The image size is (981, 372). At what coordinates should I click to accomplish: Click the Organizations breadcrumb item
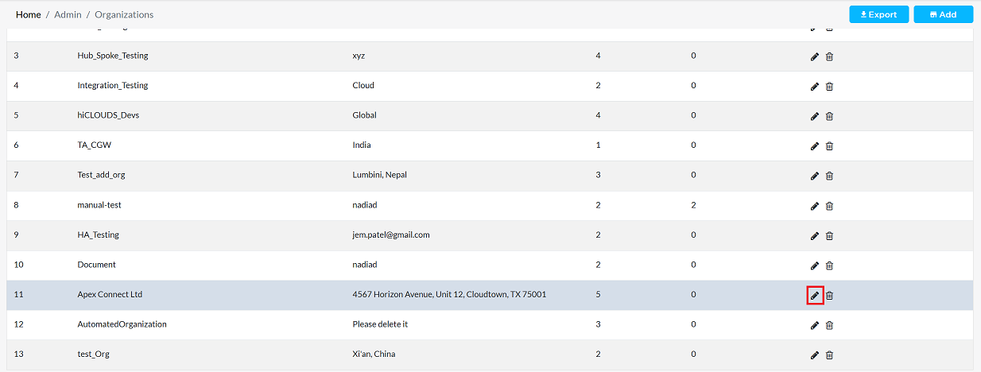point(124,14)
